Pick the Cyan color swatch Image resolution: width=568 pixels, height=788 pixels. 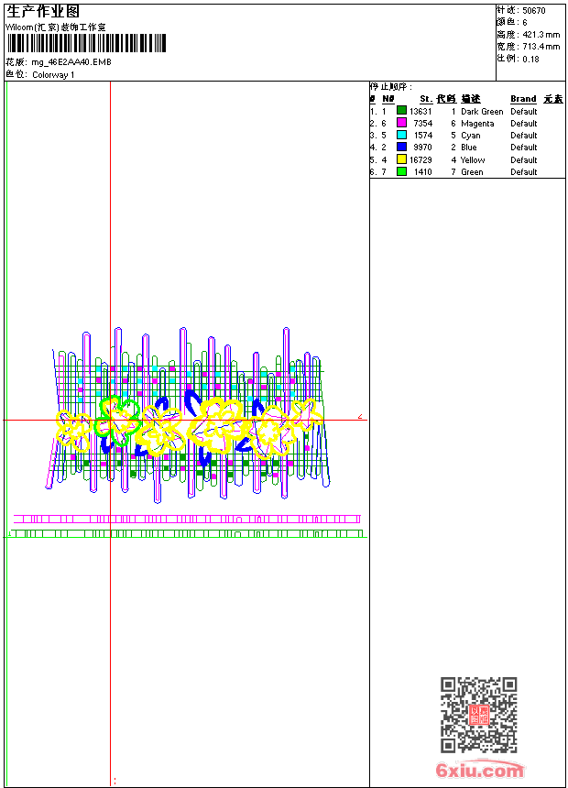[401, 135]
